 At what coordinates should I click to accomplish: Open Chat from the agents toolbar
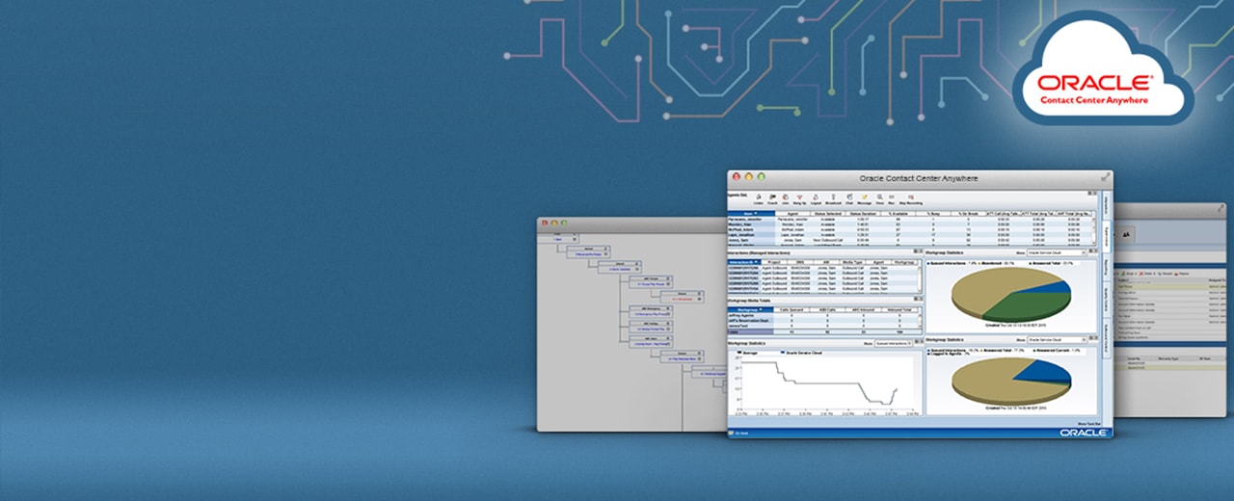849,199
